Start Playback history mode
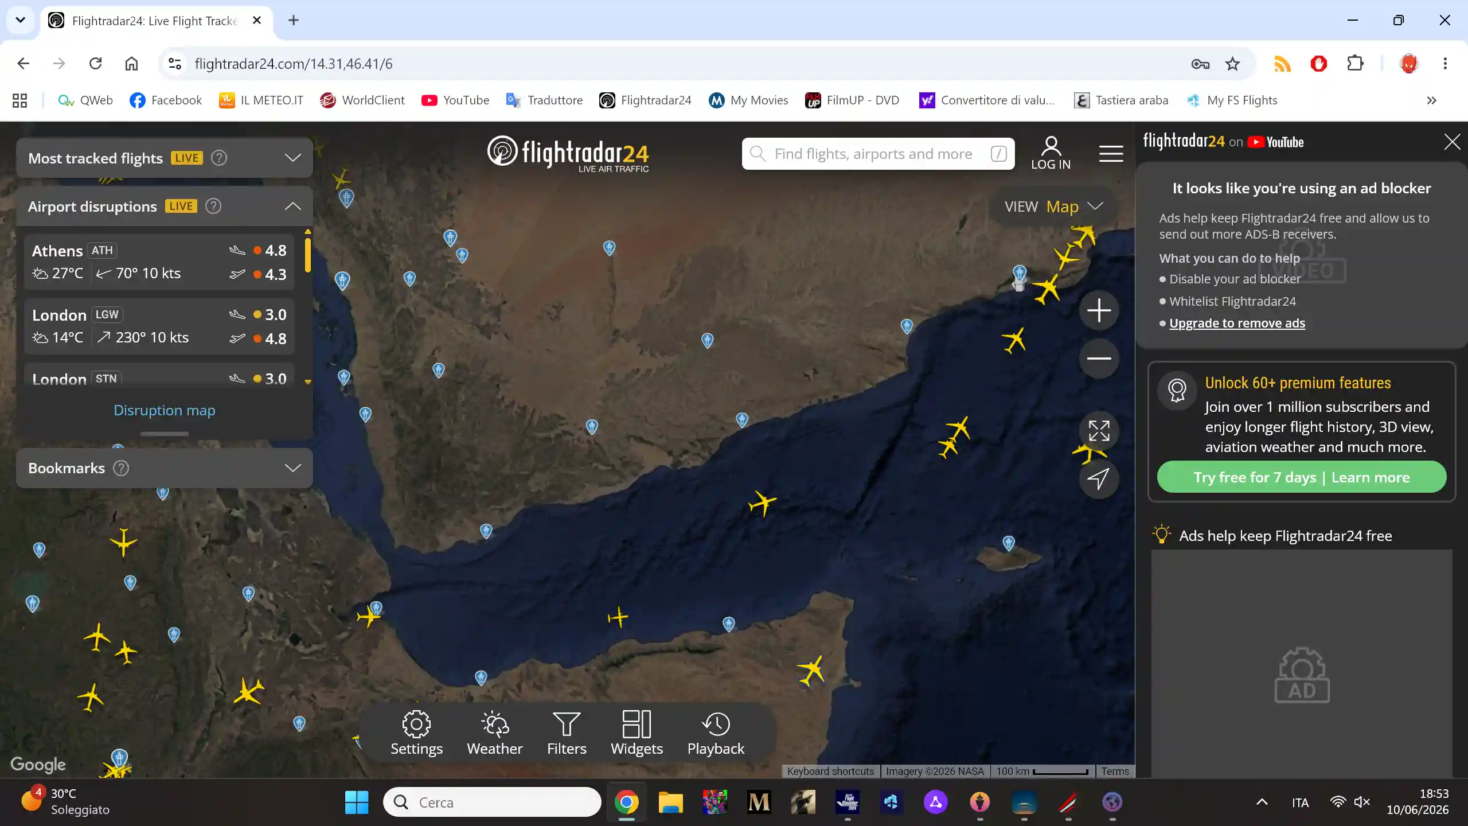 (716, 734)
